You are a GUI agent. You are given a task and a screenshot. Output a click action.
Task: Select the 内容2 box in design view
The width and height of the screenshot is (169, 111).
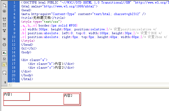pyautogui.click(x=72, y=99)
